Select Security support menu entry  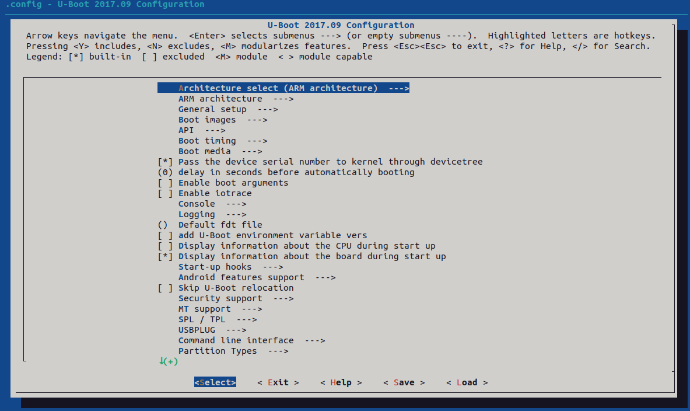point(236,299)
